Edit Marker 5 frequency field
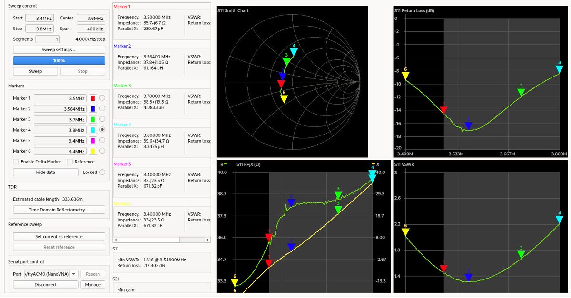 [x=60, y=140]
